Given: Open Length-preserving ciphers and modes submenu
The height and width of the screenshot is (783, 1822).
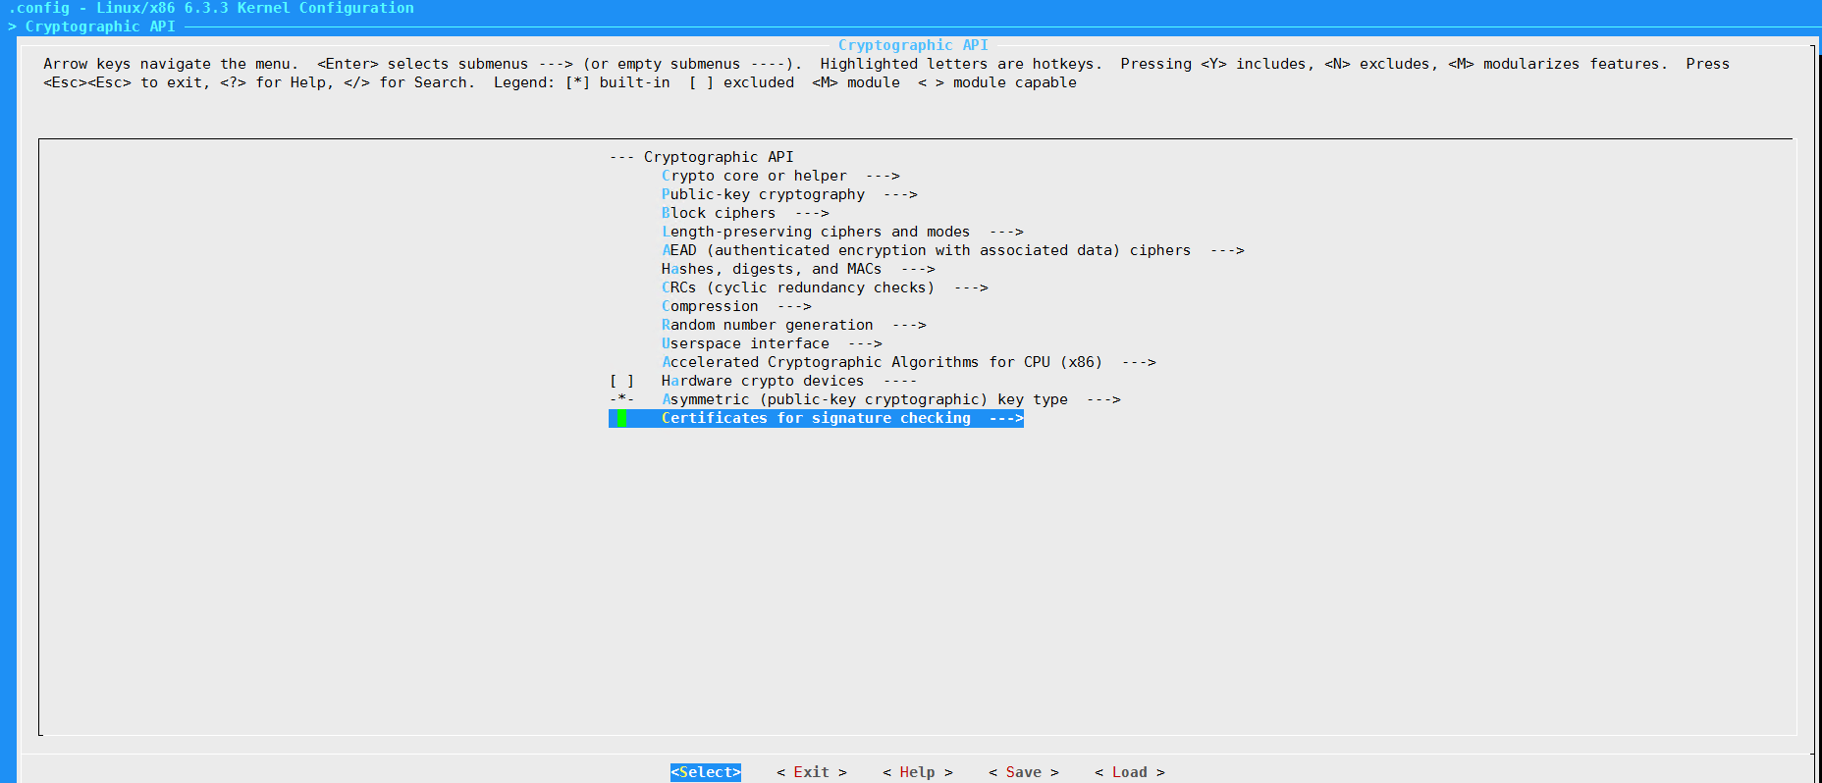Looking at the screenshot, I should click(x=815, y=232).
